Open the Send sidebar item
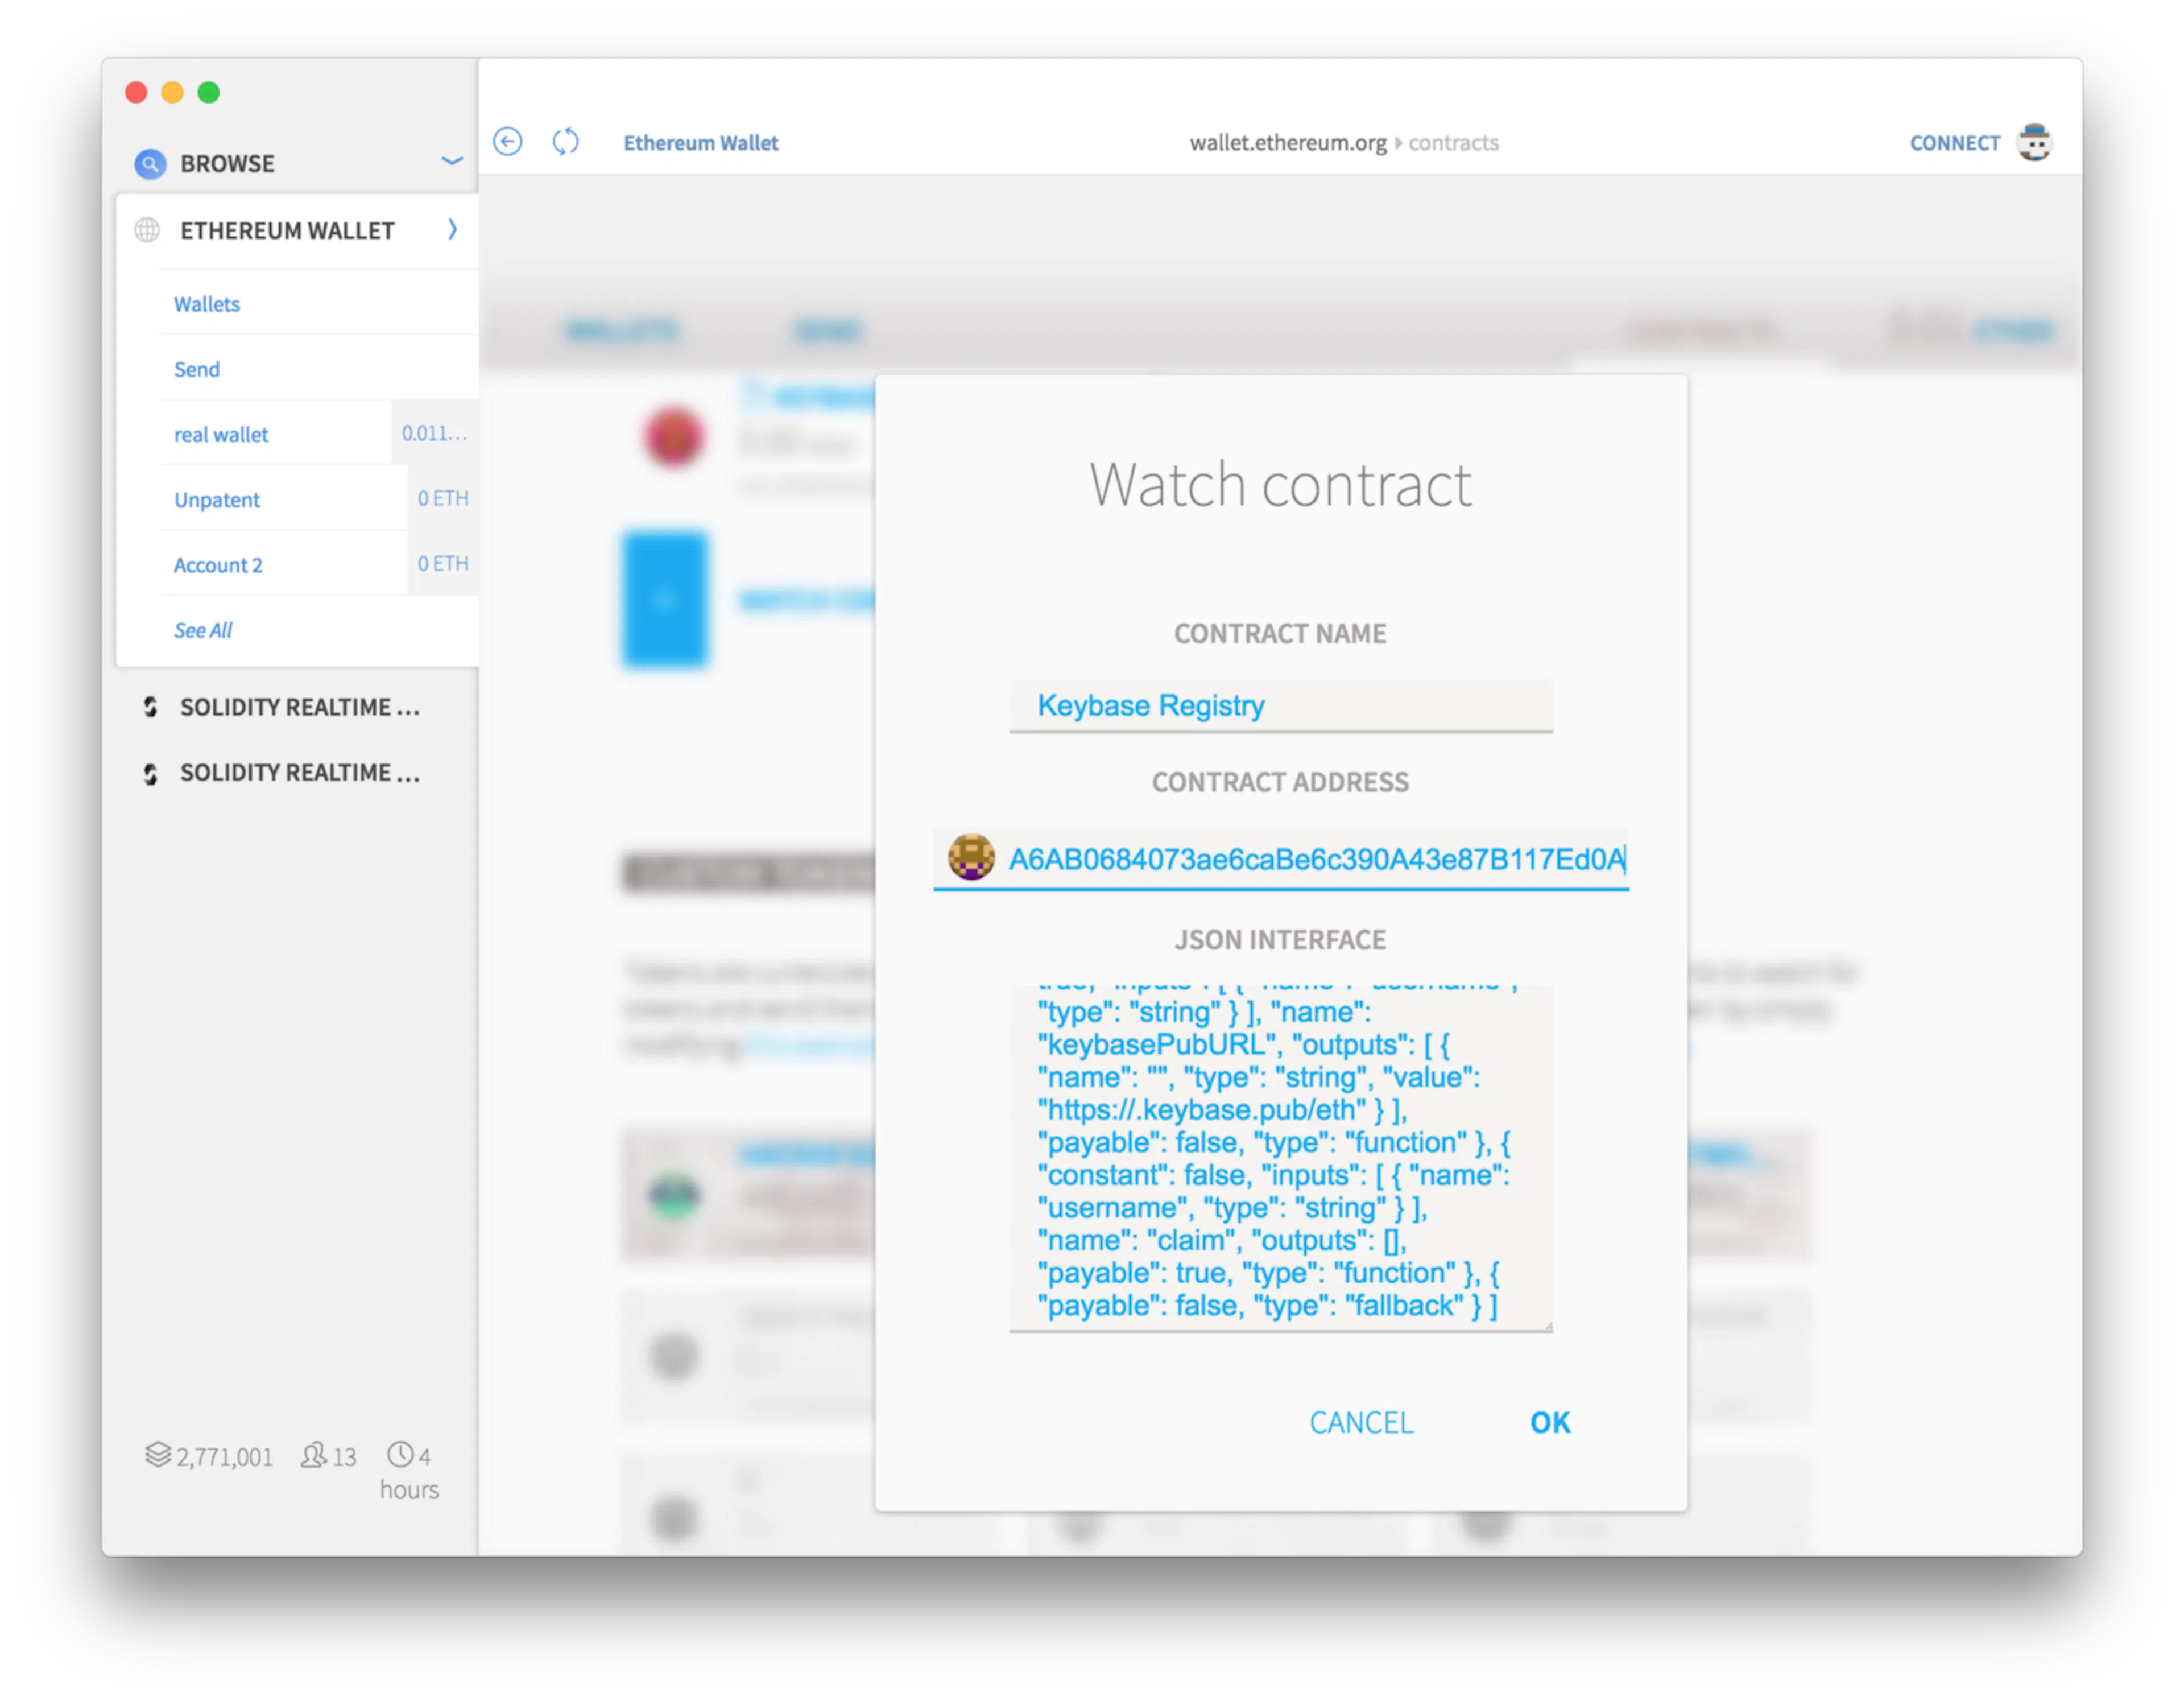The image size is (2184, 1701). click(196, 369)
